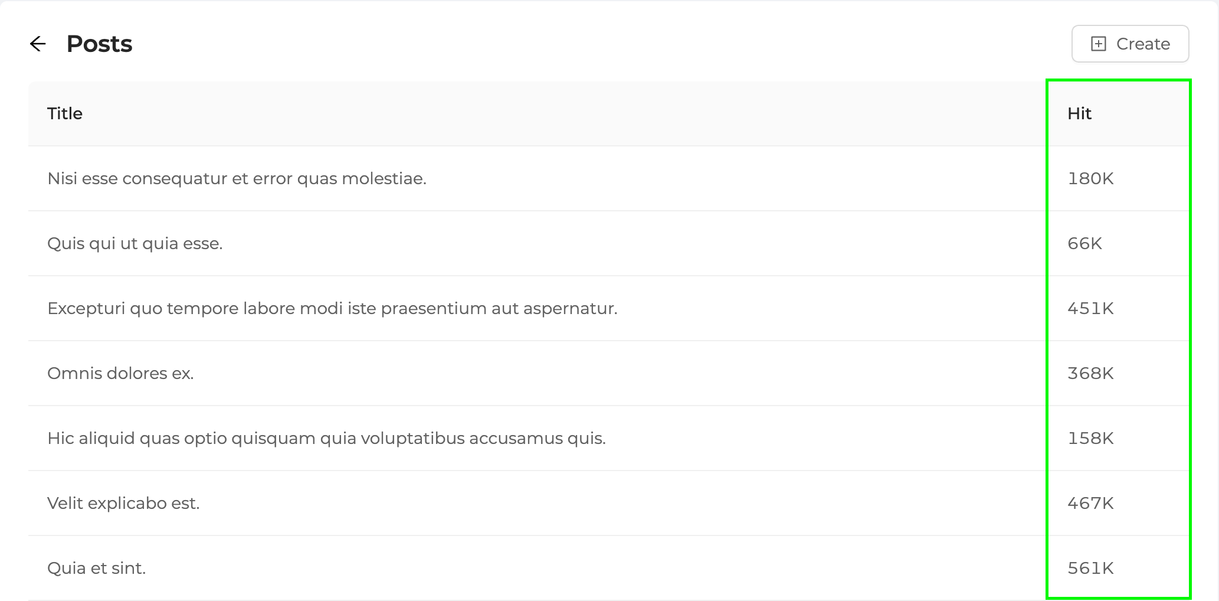Click the Hit column header
The image size is (1219, 601).
[x=1079, y=113]
